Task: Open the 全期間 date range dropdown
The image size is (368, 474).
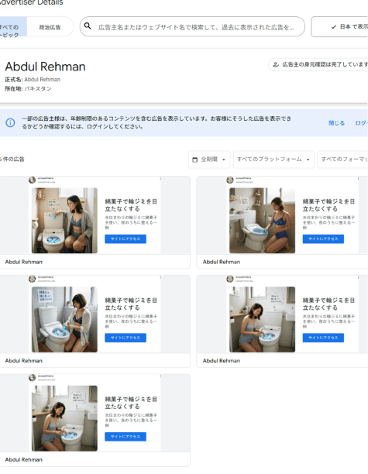Action: tap(209, 160)
